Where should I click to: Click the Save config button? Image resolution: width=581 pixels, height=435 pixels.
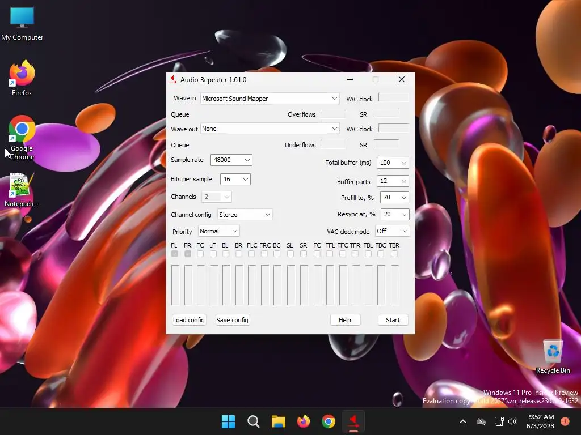pos(232,320)
